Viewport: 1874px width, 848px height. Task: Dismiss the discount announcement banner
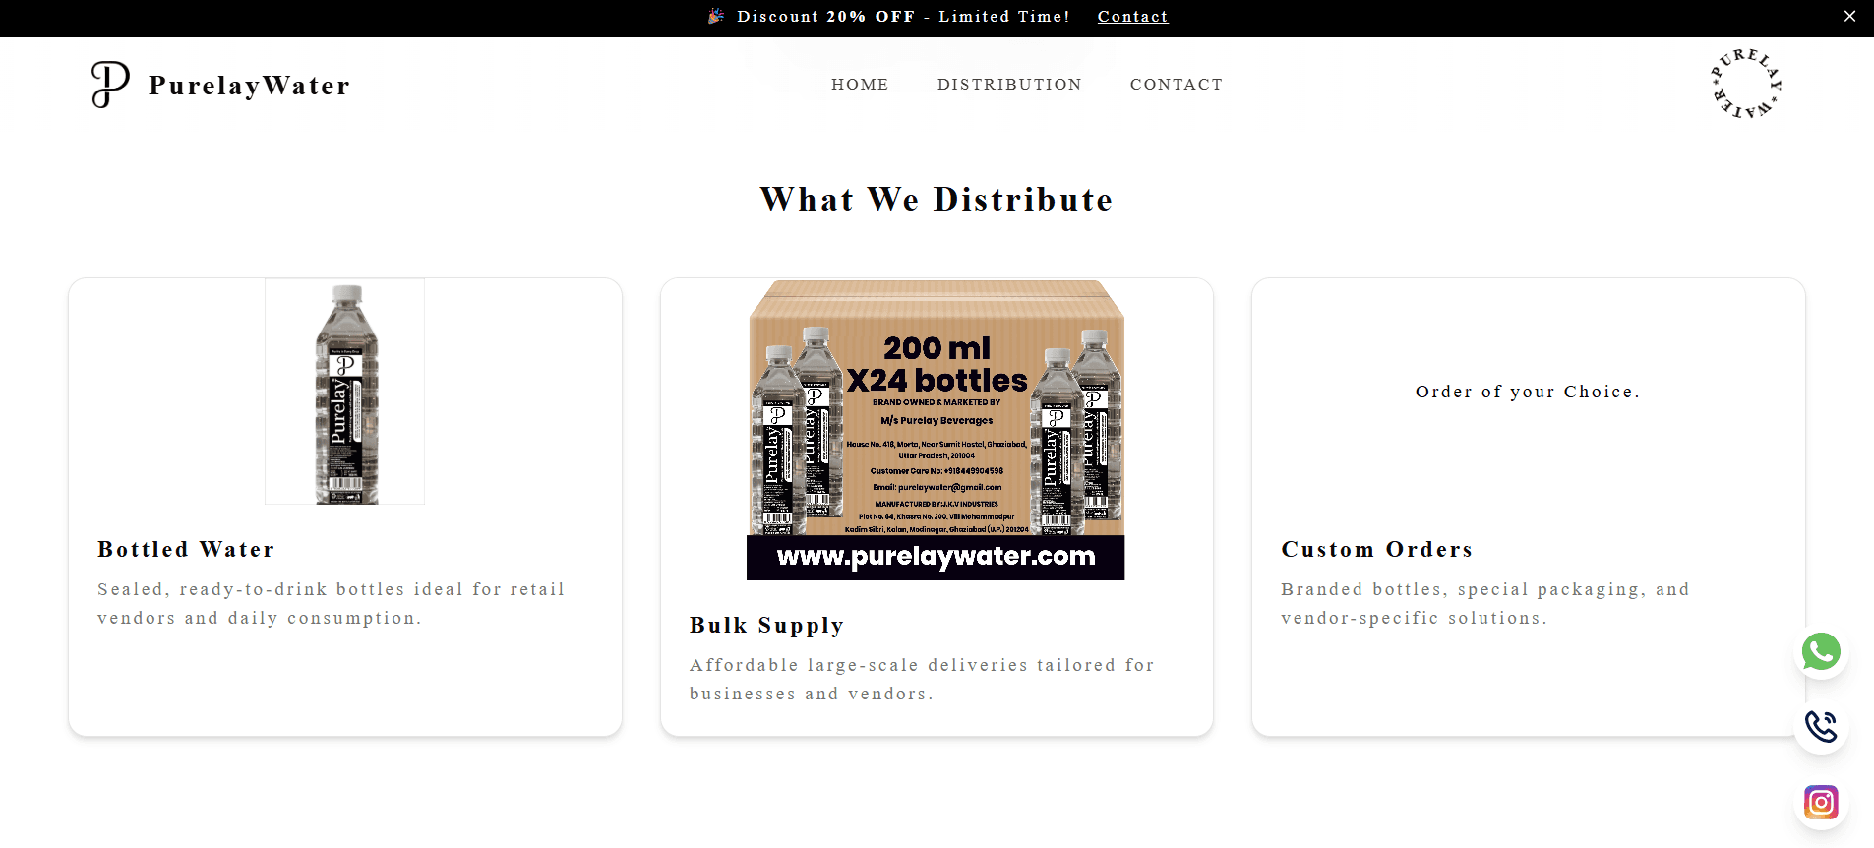coord(1849,17)
